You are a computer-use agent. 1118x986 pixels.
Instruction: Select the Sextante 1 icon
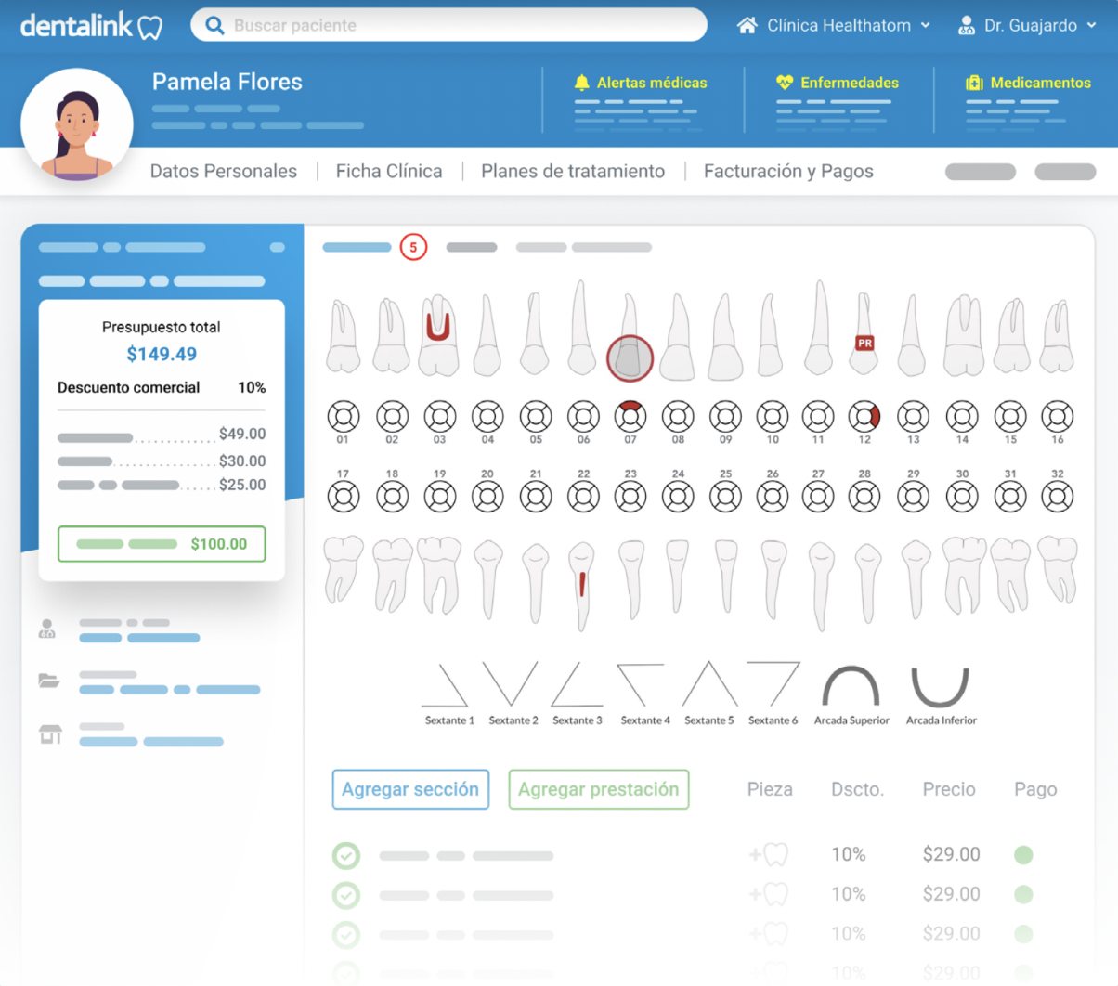click(x=446, y=685)
